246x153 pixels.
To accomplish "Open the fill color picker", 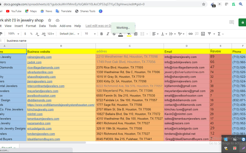I will coord(129,34).
